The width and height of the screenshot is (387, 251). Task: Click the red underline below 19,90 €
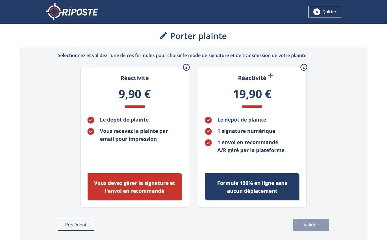[252, 107]
